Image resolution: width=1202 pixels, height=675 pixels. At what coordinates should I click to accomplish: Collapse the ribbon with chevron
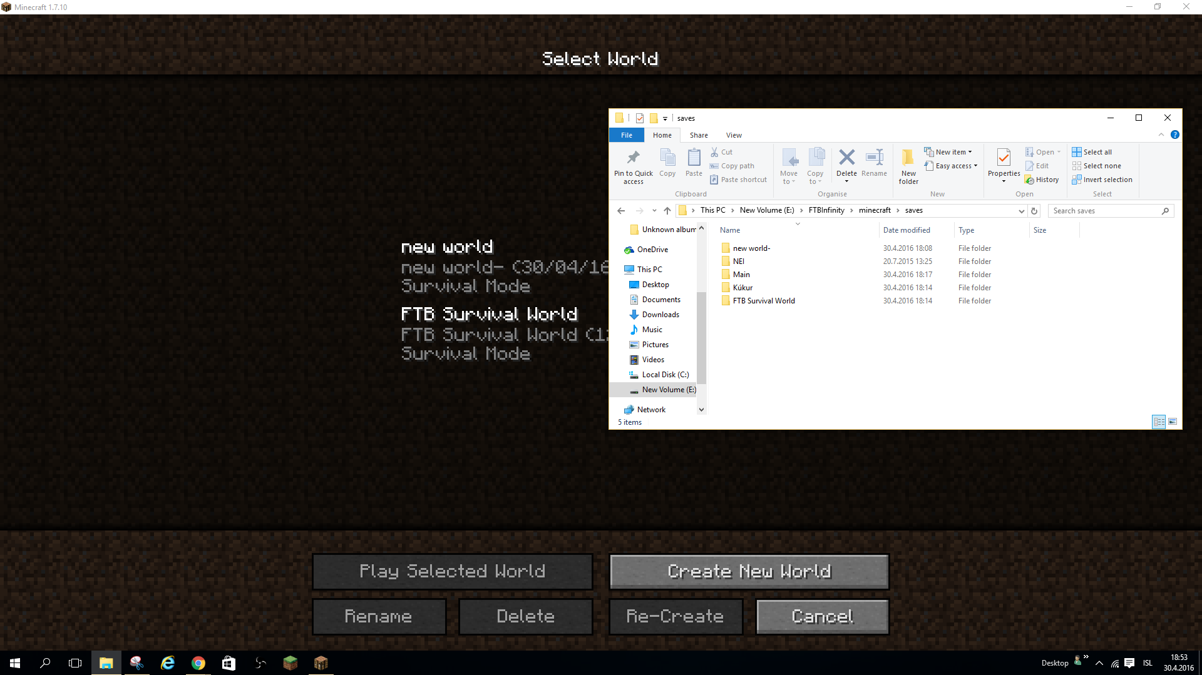[x=1161, y=134]
